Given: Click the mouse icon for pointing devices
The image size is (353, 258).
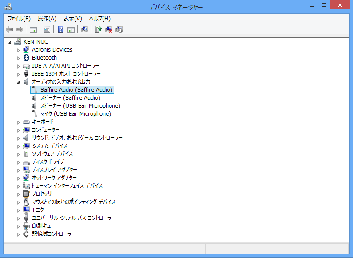Looking at the screenshot, I should (x=26, y=202).
